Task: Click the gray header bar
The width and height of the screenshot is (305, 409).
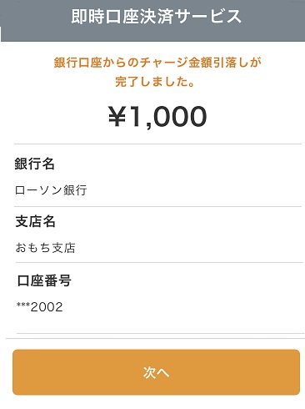Action: [152, 21]
